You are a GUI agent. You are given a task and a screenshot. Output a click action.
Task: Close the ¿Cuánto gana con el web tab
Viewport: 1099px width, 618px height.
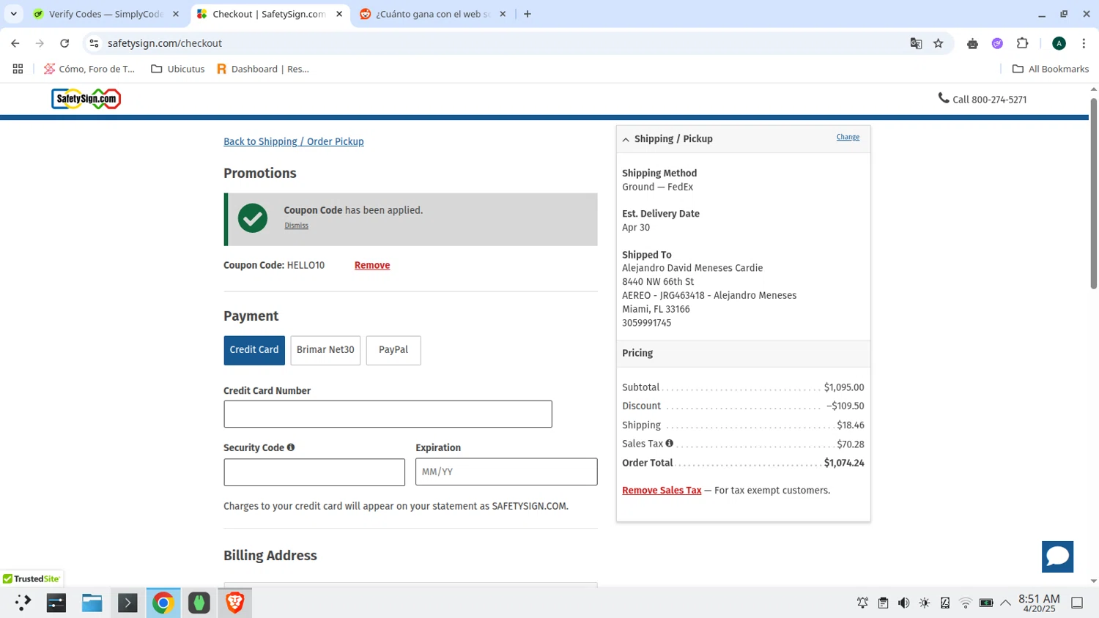(503, 14)
